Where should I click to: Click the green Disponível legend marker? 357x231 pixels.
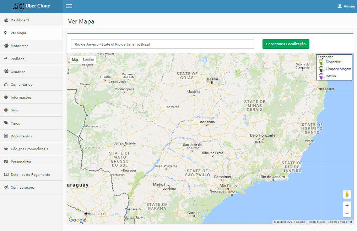pyautogui.click(x=321, y=62)
